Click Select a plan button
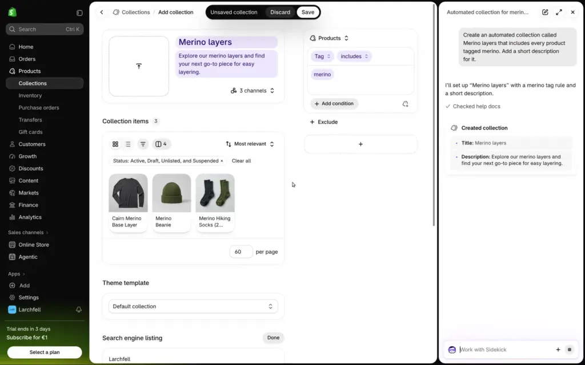585x365 pixels. pyautogui.click(x=45, y=352)
